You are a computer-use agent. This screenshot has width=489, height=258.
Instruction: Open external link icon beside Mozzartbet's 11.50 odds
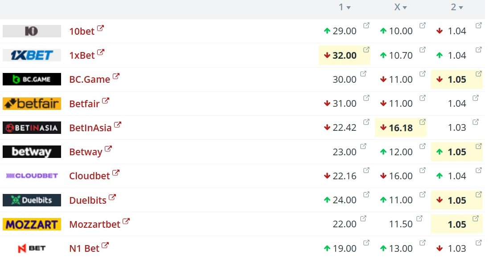click(x=419, y=218)
